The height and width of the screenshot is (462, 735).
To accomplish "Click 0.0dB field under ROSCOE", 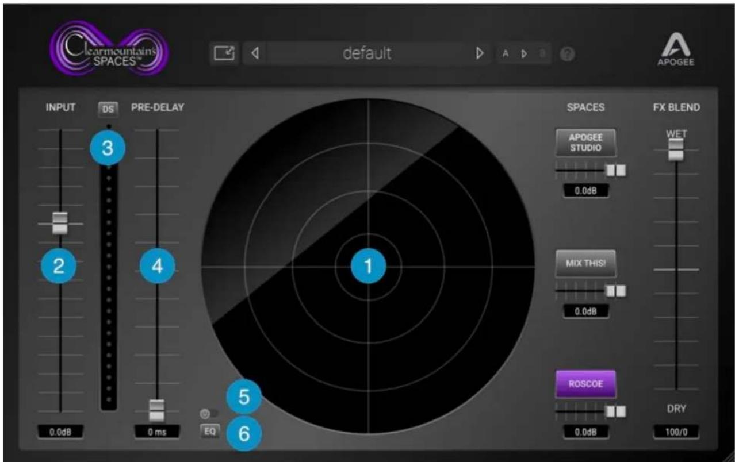I will [586, 432].
